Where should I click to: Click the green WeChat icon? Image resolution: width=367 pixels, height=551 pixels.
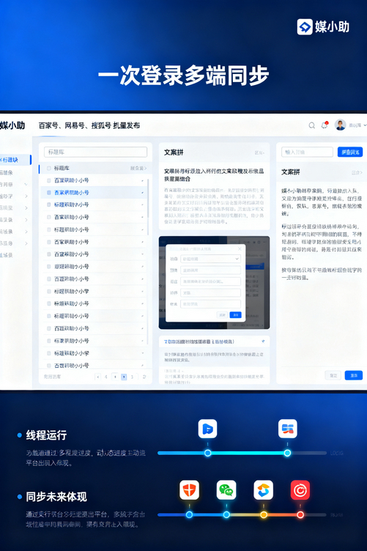coord(226,490)
